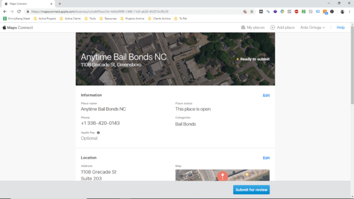Open the red ABP Adblock Plus extension
The width and height of the screenshot is (354, 199).
297,12
